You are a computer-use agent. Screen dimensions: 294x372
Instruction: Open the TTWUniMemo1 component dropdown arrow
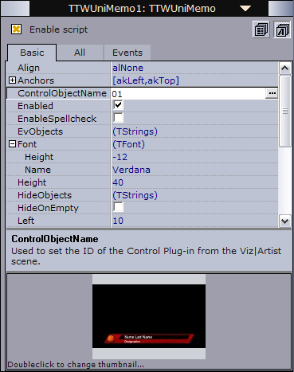point(245,8)
